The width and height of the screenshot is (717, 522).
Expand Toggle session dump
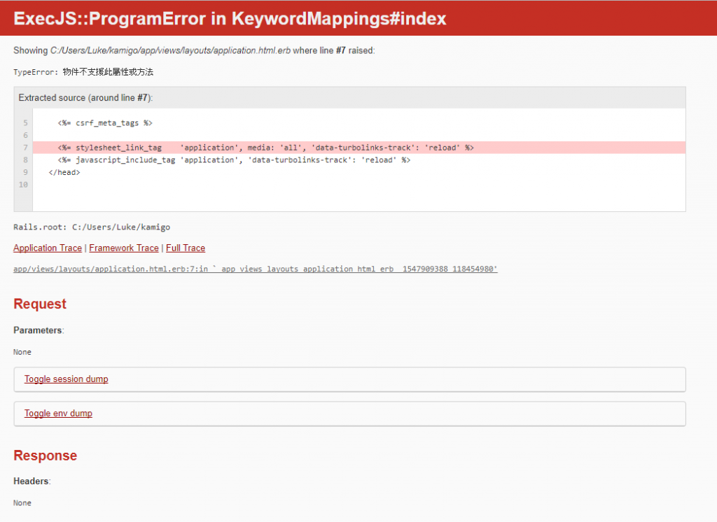[x=67, y=379]
